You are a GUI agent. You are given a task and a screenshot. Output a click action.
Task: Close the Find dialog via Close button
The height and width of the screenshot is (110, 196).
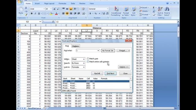tap(125, 73)
